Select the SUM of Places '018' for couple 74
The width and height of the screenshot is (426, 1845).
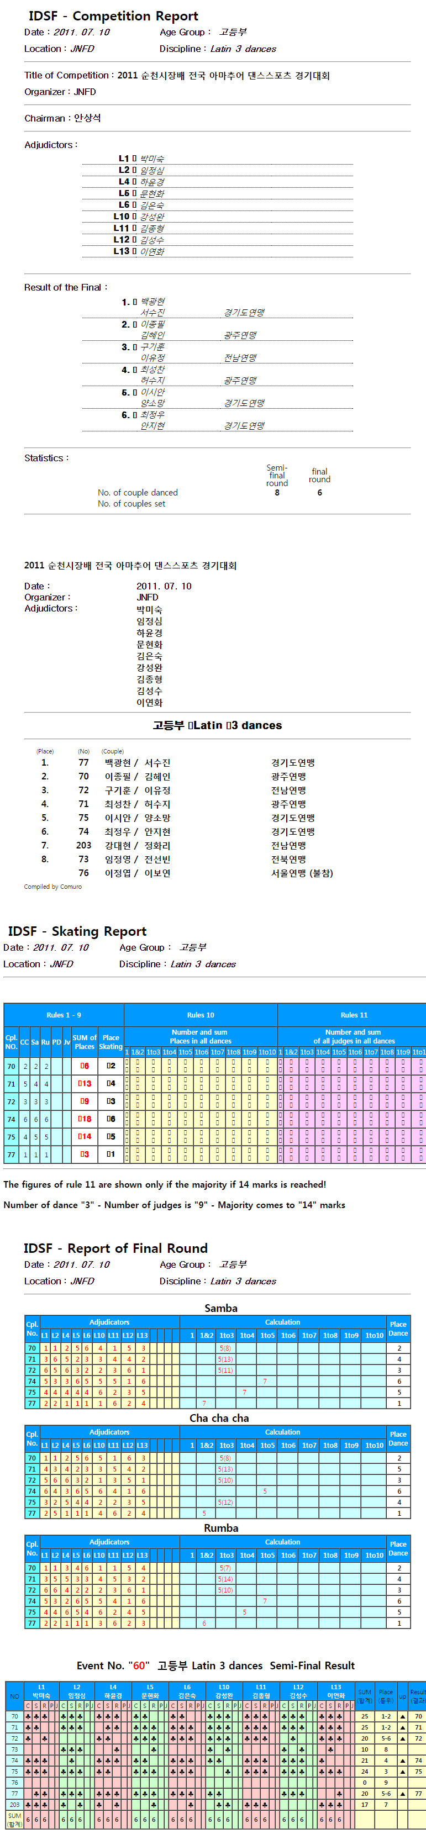click(x=85, y=1119)
